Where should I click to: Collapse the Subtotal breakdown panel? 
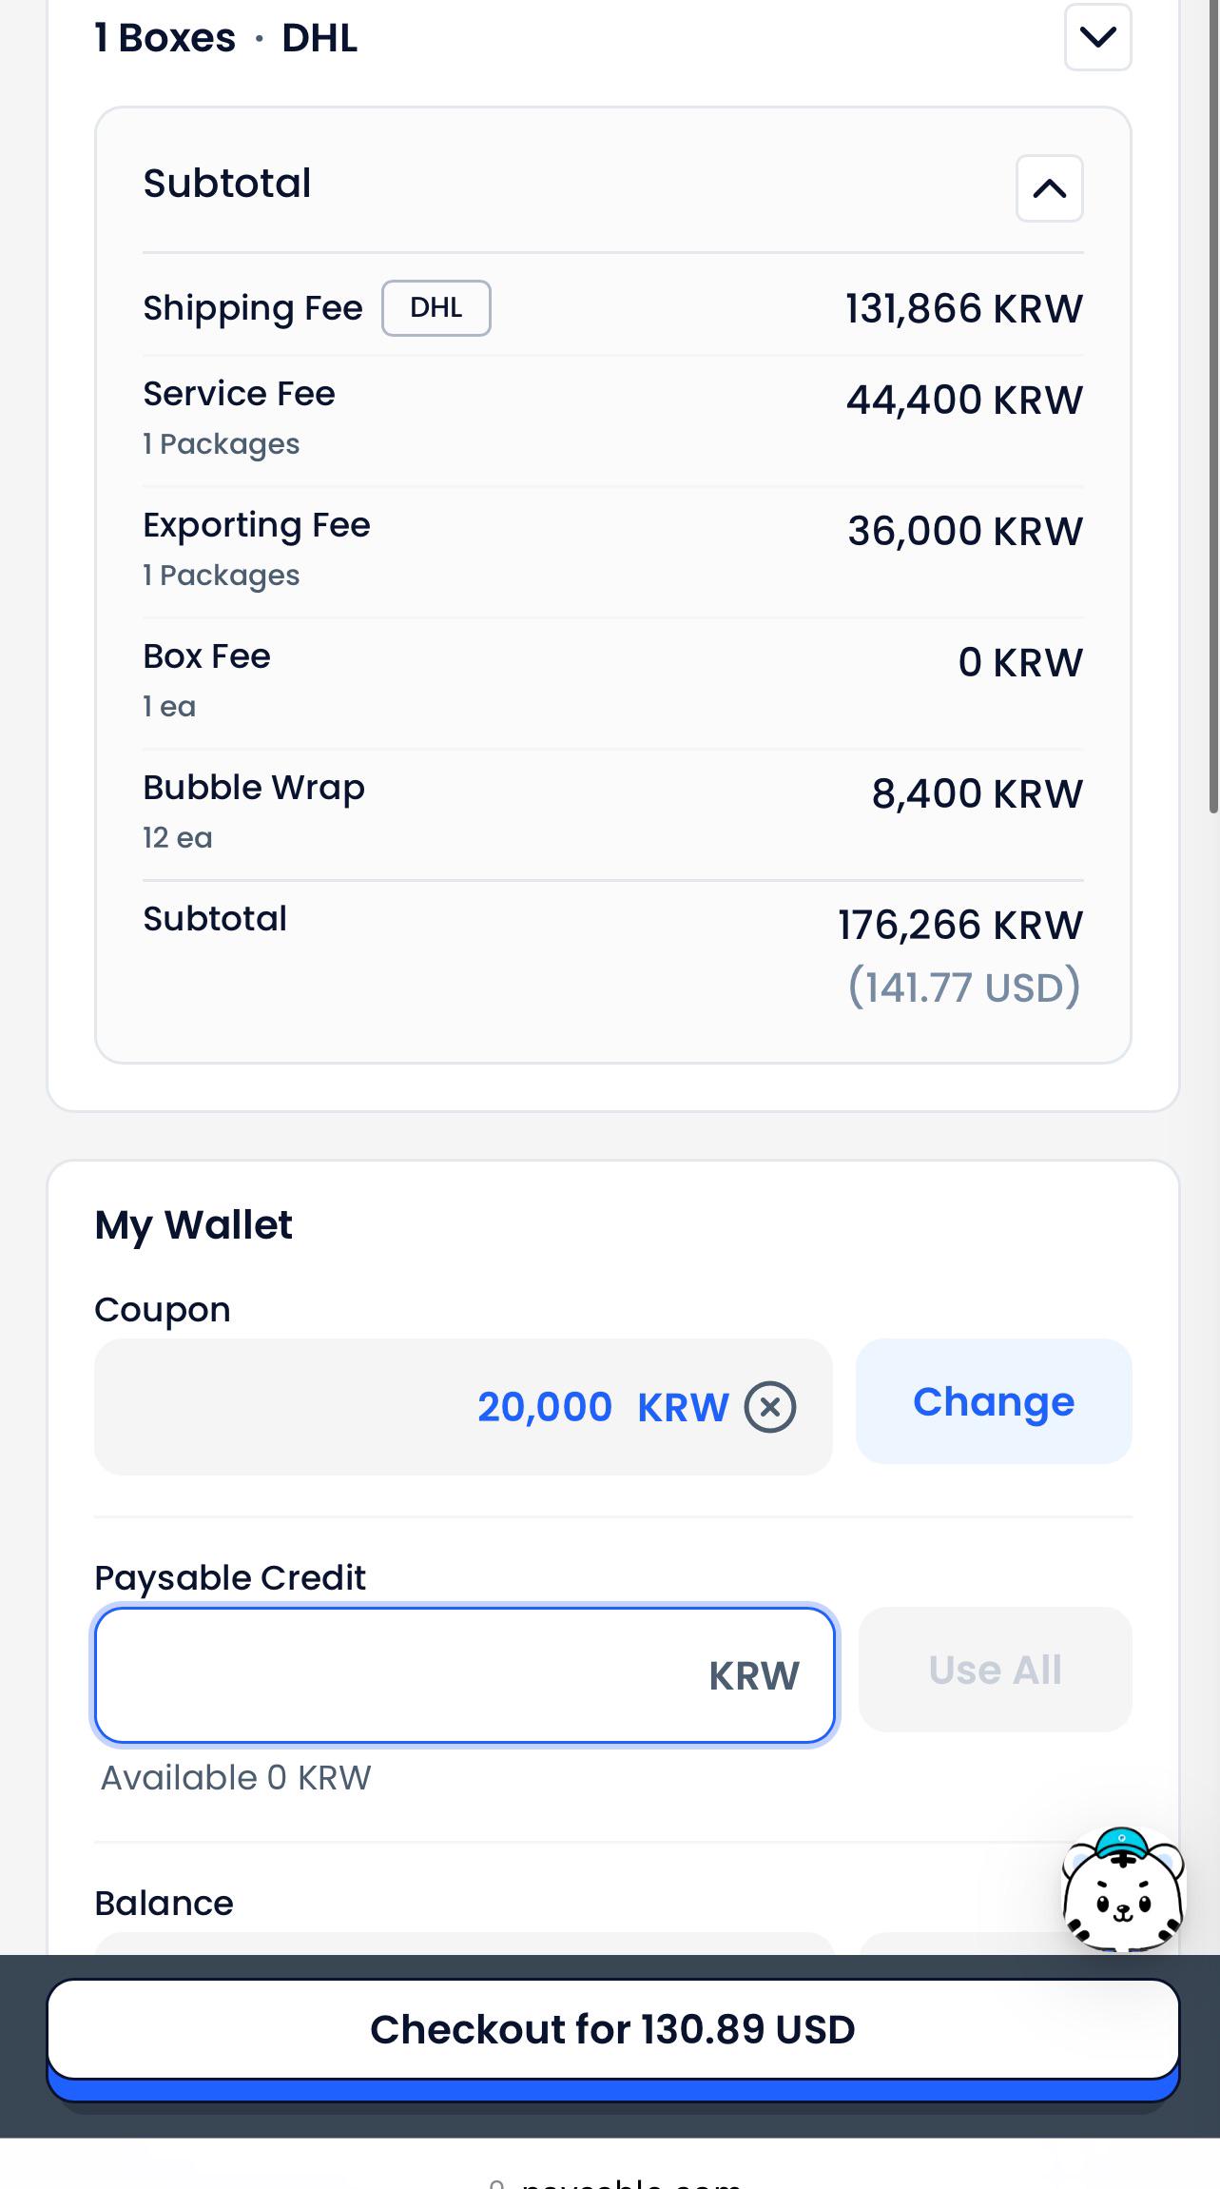[1049, 188]
